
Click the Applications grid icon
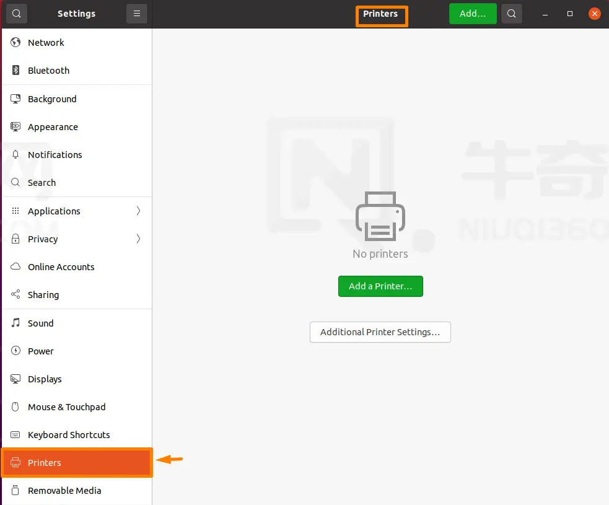coord(15,211)
